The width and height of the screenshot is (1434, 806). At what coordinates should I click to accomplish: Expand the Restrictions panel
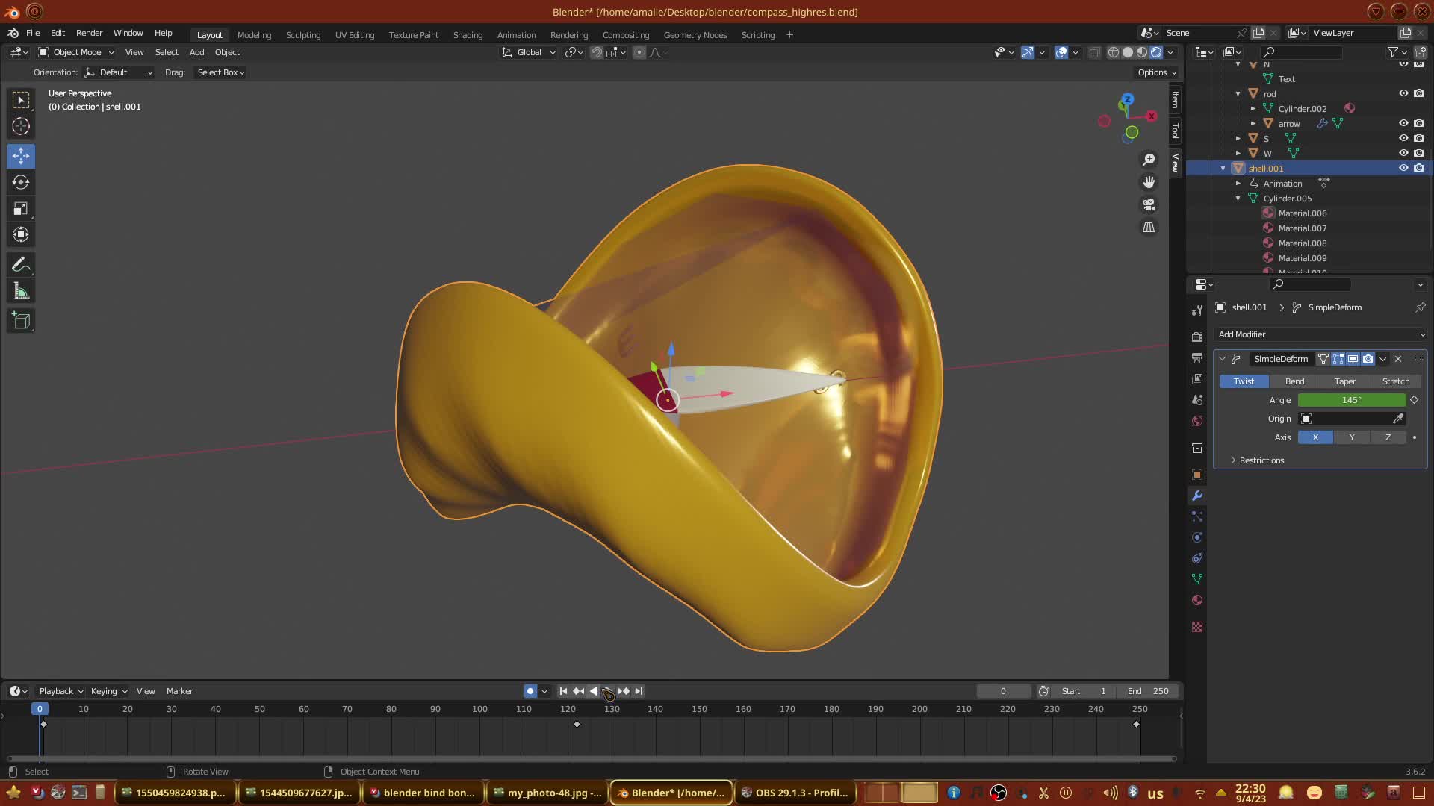click(1261, 460)
